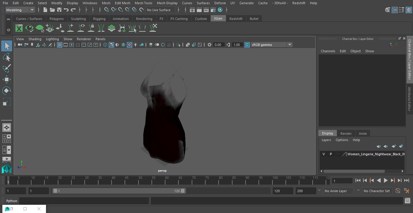The image size is (413, 213).
Task: Click the current frame input field
Action: coord(342,181)
